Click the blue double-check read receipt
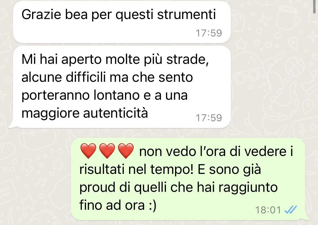Image resolution: width=318 pixels, height=225 pixels. (x=291, y=210)
